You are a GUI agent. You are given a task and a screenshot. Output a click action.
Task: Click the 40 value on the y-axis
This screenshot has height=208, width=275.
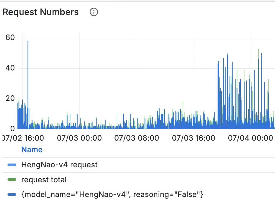(x=10, y=68)
